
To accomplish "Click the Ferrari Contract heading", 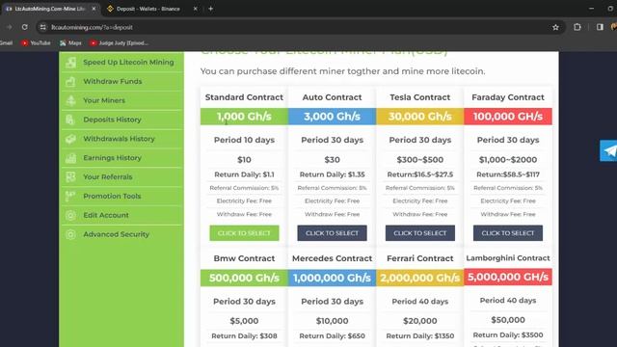I will (x=420, y=258).
